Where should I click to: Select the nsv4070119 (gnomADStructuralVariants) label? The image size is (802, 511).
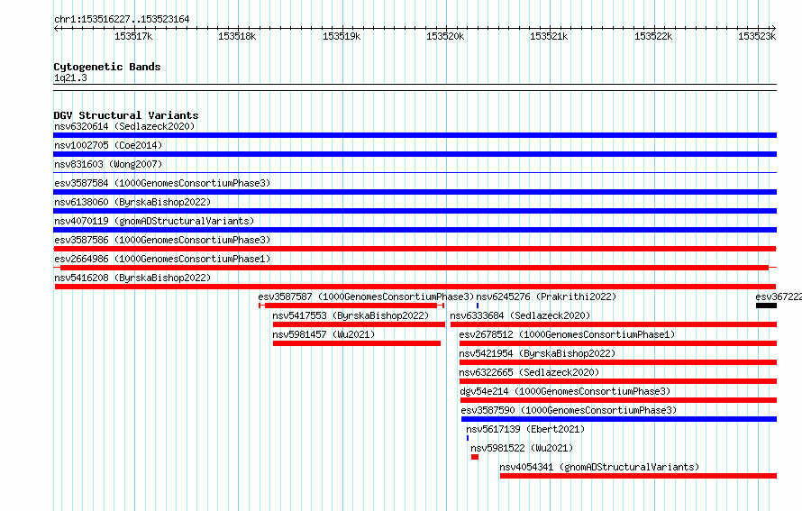point(154,221)
